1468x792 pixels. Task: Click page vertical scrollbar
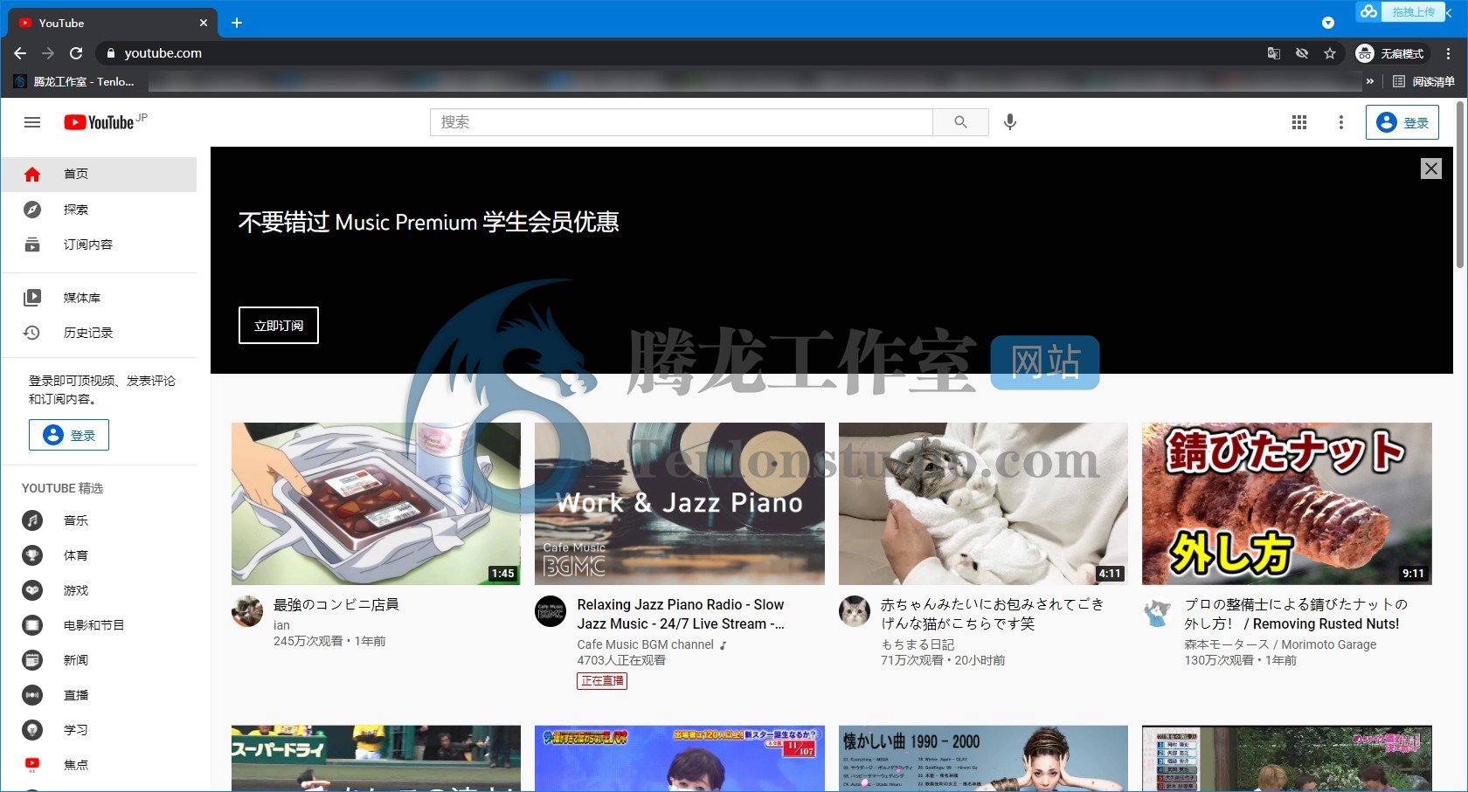point(1460,185)
